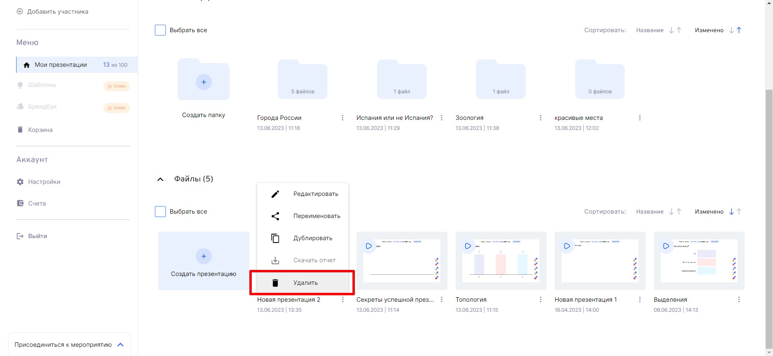Click descending arrow next to folders Изменено
The image size is (773, 356).
732,30
